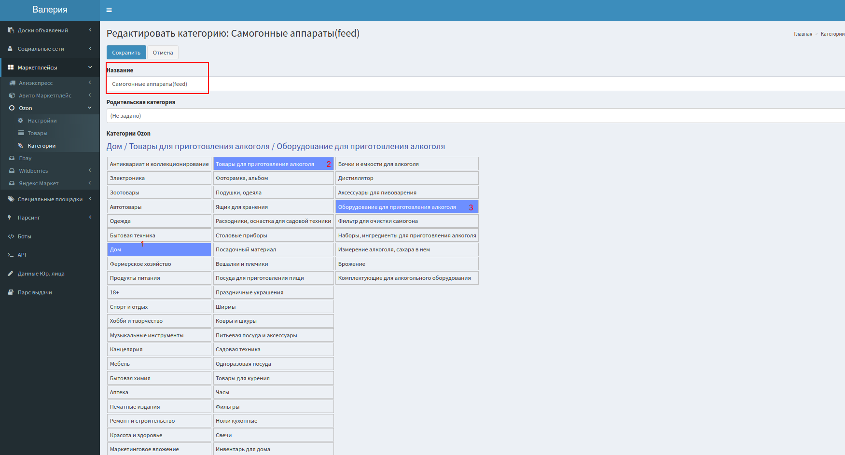
Task: Click the Валерия header logo
Action: pyautogui.click(x=50, y=10)
